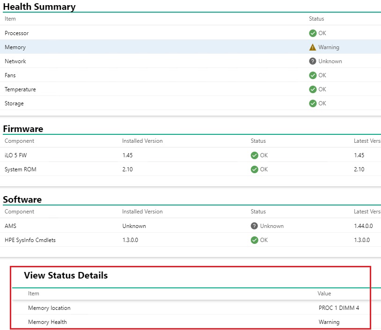Click the Status column header in Health Summary
The image size is (381, 330).
click(x=316, y=19)
